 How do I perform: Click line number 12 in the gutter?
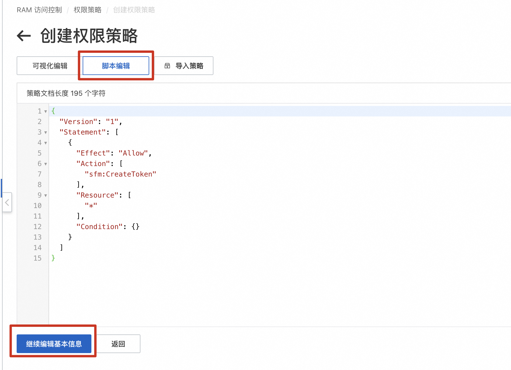[37, 227]
